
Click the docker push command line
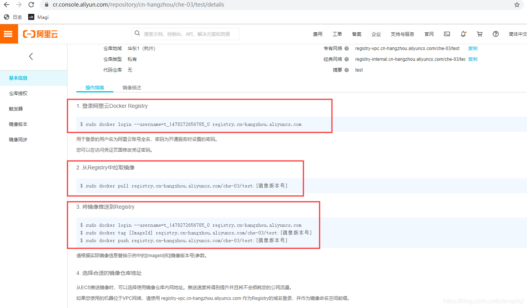[x=184, y=241]
